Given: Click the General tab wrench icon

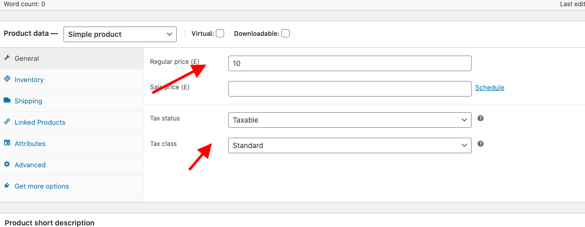Looking at the screenshot, I should (x=7, y=58).
